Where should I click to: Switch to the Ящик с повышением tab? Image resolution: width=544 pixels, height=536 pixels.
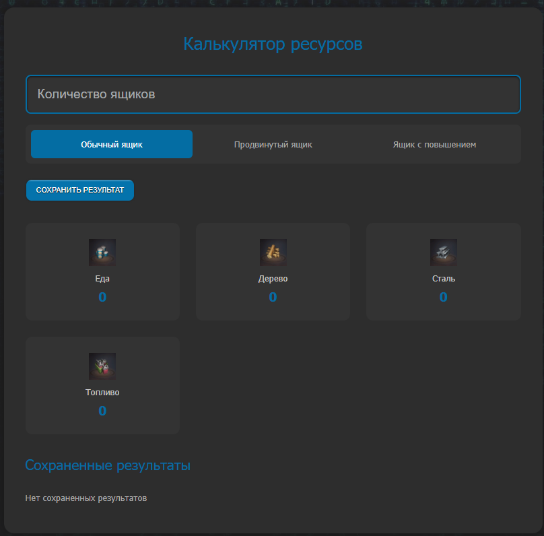[434, 143]
